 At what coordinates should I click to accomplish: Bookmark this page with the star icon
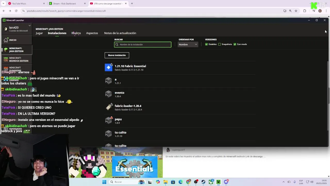point(296,11)
